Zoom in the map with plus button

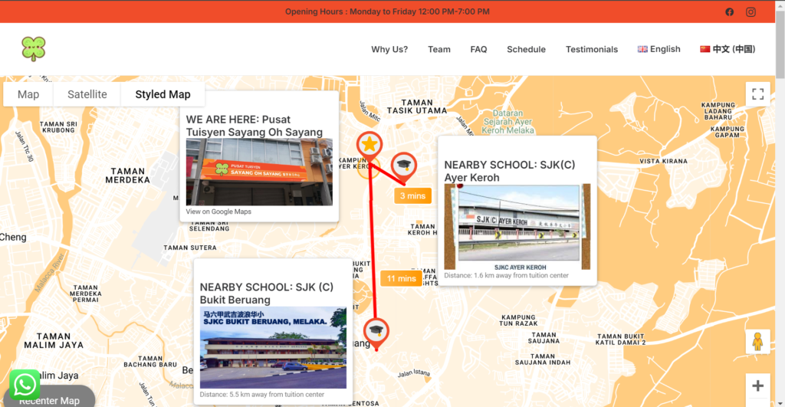757,386
